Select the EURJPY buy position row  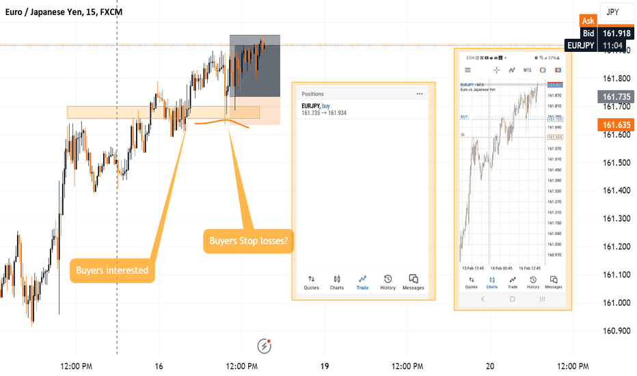point(362,109)
